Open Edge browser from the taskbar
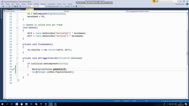This screenshot has width=189, height=106. click(x=31, y=104)
